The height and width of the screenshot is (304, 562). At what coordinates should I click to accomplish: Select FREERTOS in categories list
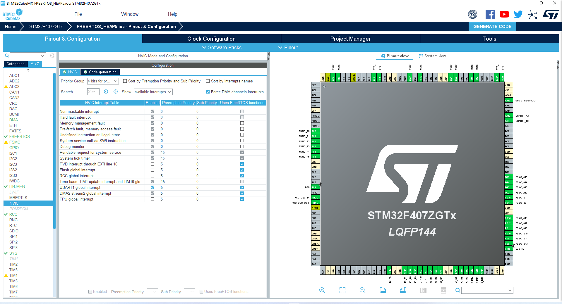tap(19, 137)
